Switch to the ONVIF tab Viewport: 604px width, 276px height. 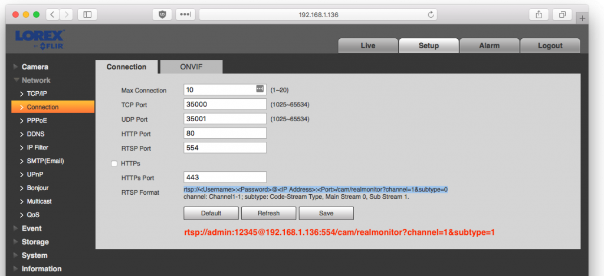pyautogui.click(x=191, y=67)
